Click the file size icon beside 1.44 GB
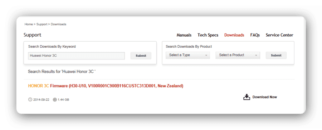Viewport: 322px width, 130px height. pyautogui.click(x=55, y=100)
